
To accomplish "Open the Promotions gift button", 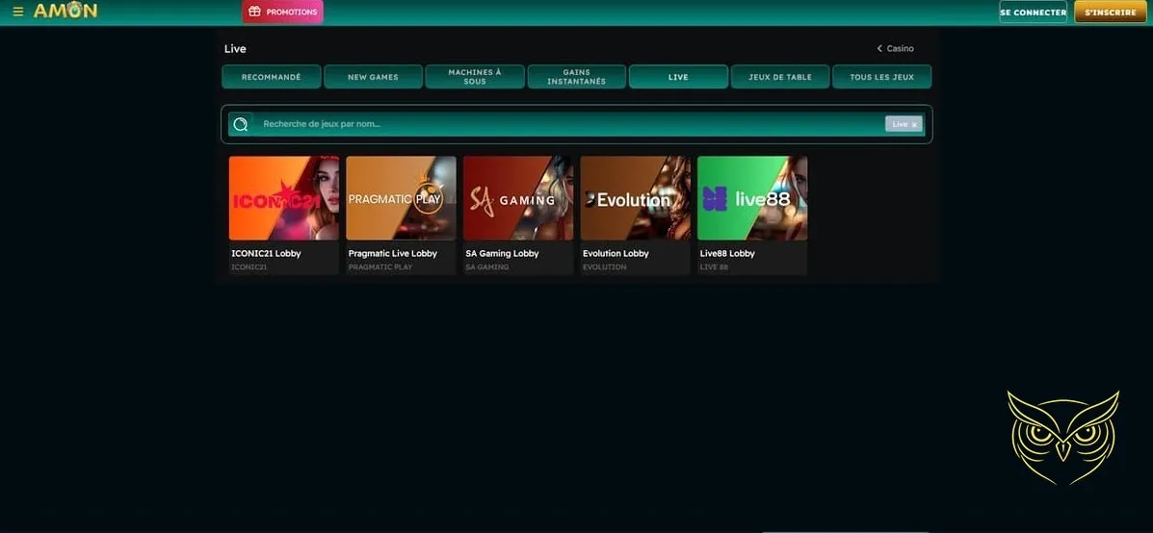I will tap(282, 13).
